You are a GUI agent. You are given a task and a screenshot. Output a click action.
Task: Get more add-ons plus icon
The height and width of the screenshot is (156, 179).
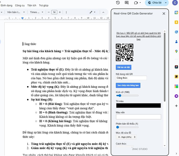176,106
